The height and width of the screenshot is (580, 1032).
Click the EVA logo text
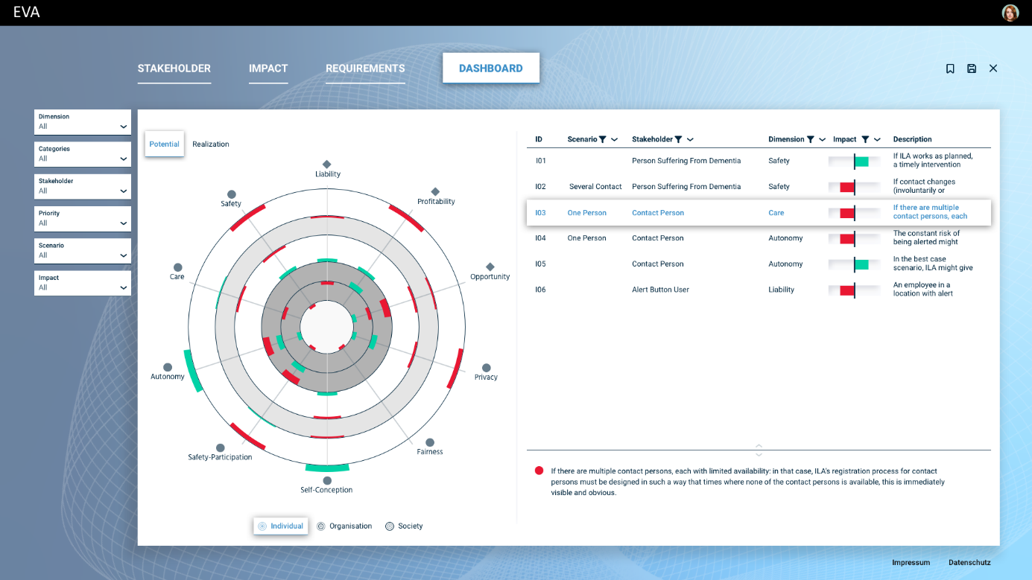tap(27, 13)
